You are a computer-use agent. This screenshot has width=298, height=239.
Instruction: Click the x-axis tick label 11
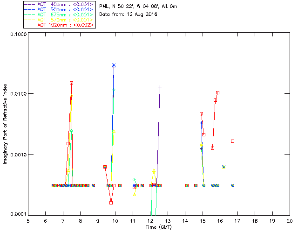click(x=133, y=221)
